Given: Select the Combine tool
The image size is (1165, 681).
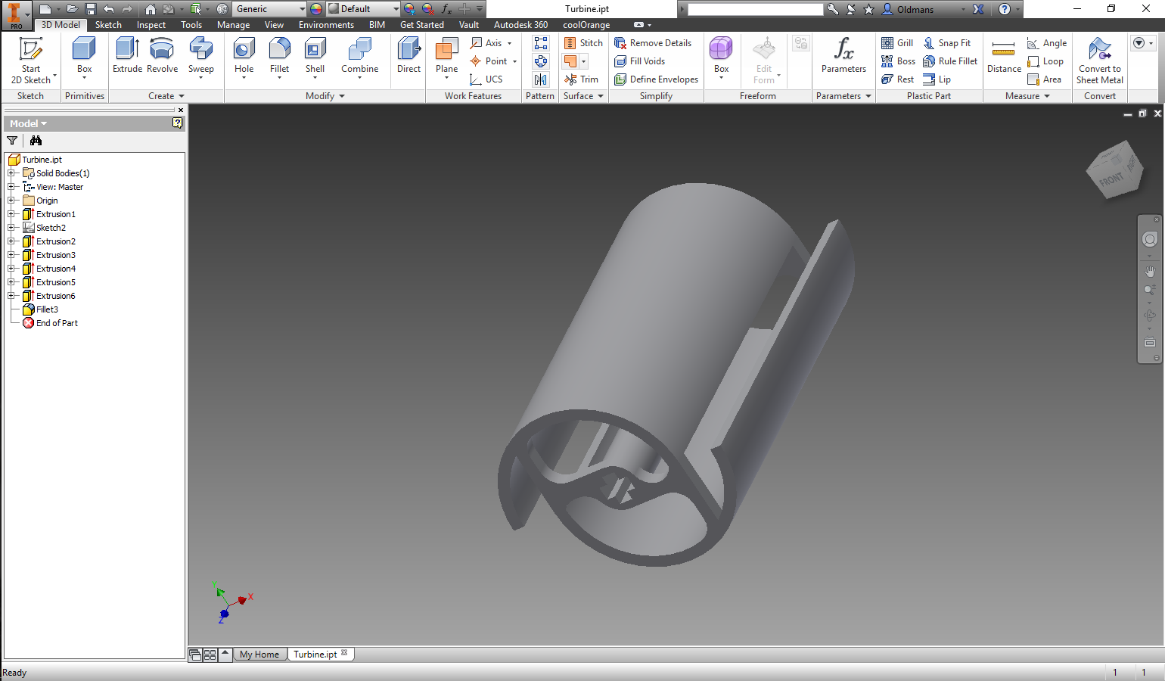Looking at the screenshot, I should (x=359, y=58).
